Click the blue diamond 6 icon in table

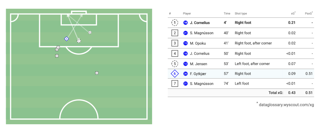pos(175,74)
